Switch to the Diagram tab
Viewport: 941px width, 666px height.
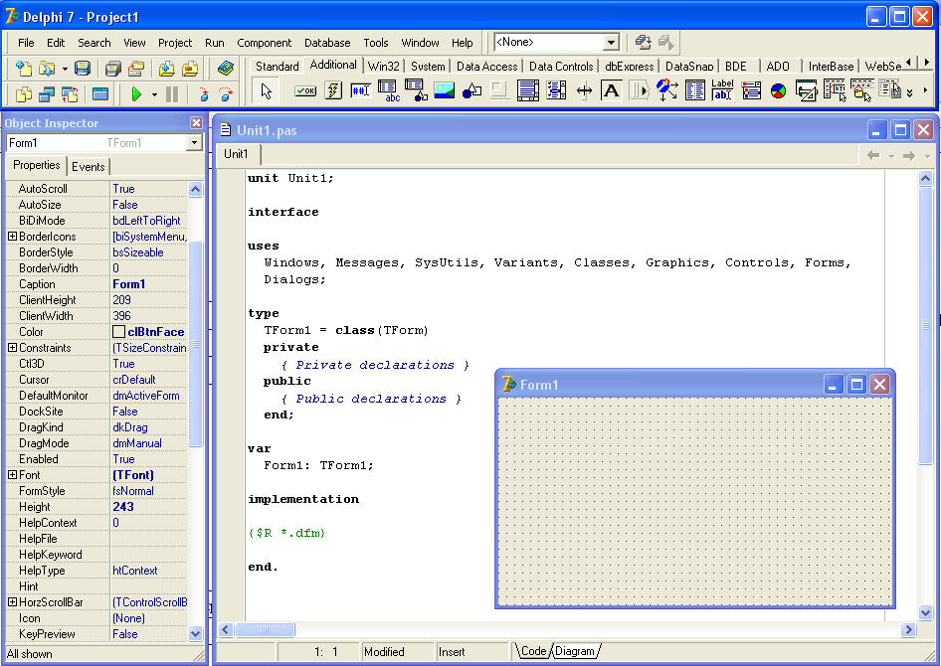(x=575, y=651)
